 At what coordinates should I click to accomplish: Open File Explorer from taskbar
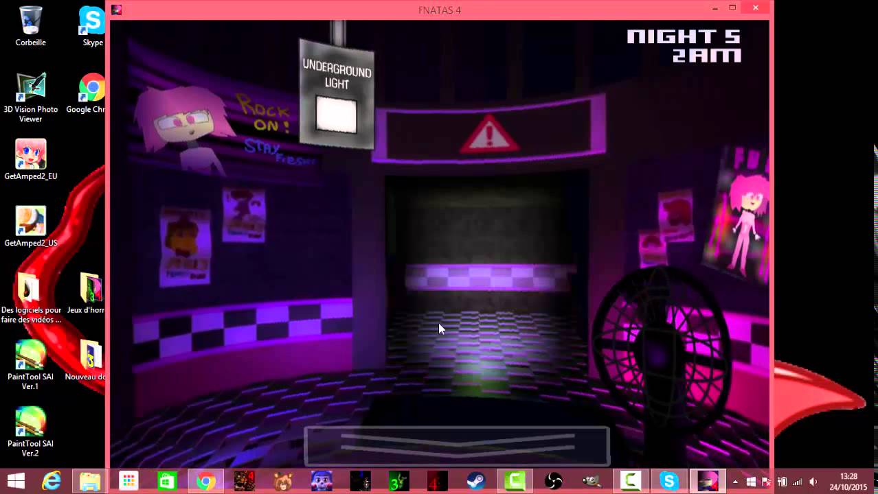tap(90, 481)
